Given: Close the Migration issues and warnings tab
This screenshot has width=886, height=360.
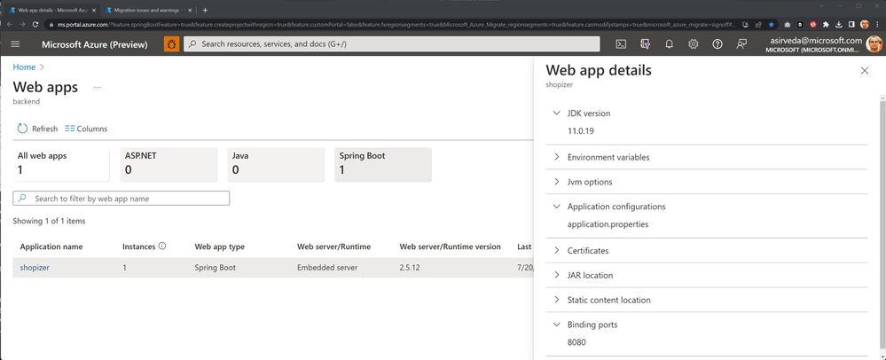Looking at the screenshot, I should pos(190,10).
